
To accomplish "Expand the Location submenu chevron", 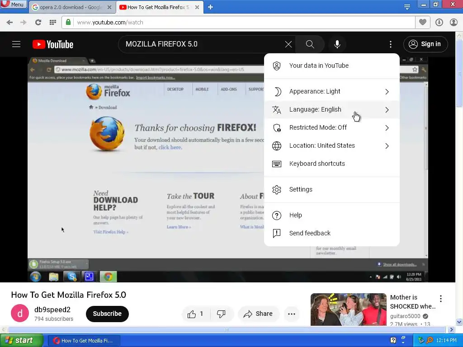I will coord(387,146).
